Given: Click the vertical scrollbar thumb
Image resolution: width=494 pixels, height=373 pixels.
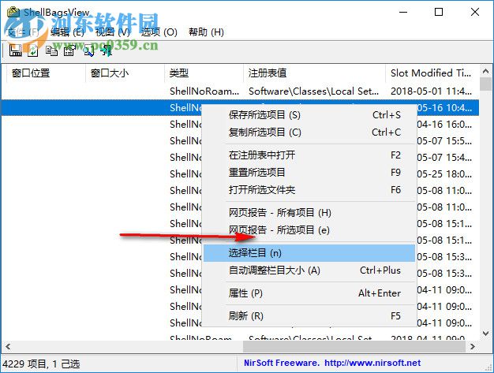Looking at the screenshot, I should pyautogui.click(x=485, y=84).
